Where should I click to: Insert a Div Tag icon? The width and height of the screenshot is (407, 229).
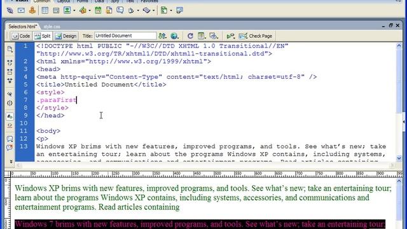pos(56,10)
